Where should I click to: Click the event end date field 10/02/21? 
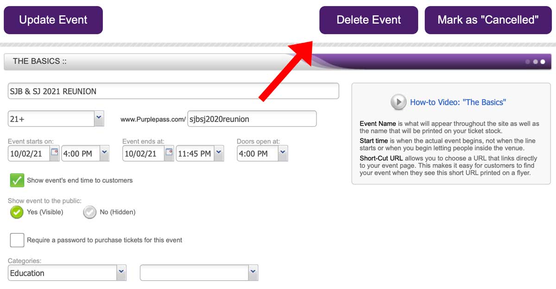[x=143, y=154]
